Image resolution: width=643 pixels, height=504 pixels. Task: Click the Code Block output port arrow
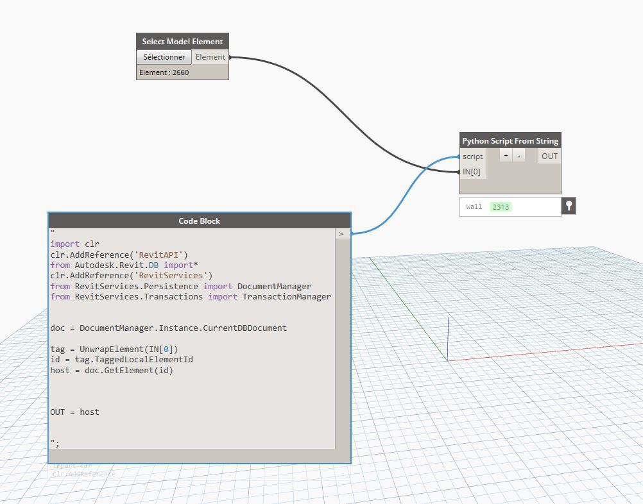click(x=341, y=234)
